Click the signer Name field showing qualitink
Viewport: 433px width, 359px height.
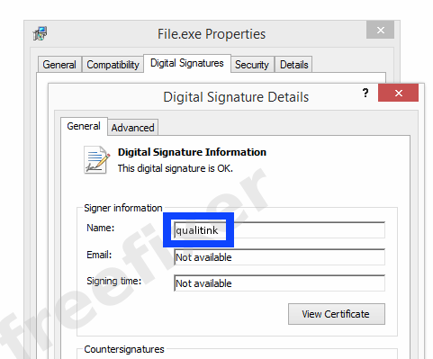(279, 230)
